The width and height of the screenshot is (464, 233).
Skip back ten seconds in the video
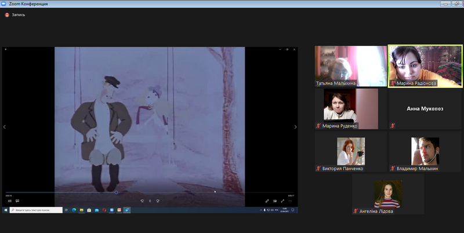[142, 201]
